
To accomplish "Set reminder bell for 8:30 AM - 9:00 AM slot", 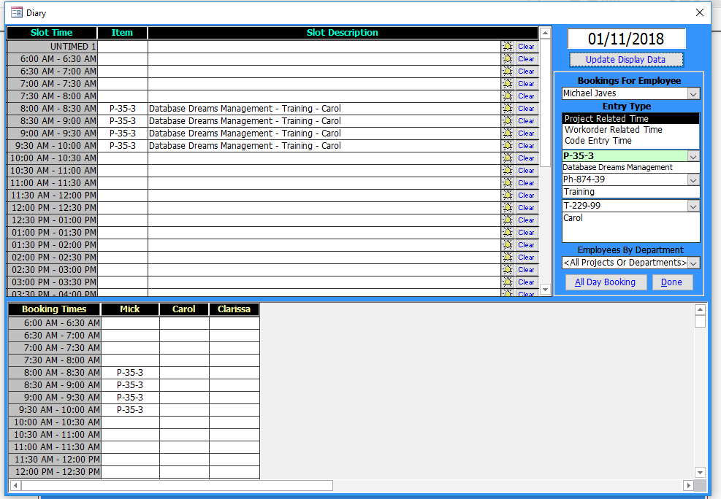I will click(x=507, y=120).
